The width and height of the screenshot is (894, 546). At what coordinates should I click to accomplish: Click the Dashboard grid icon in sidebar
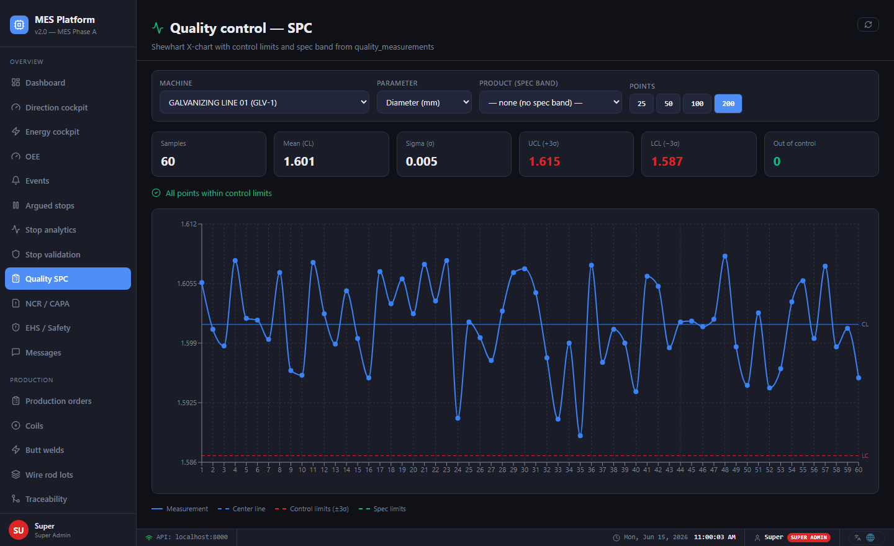tap(16, 83)
